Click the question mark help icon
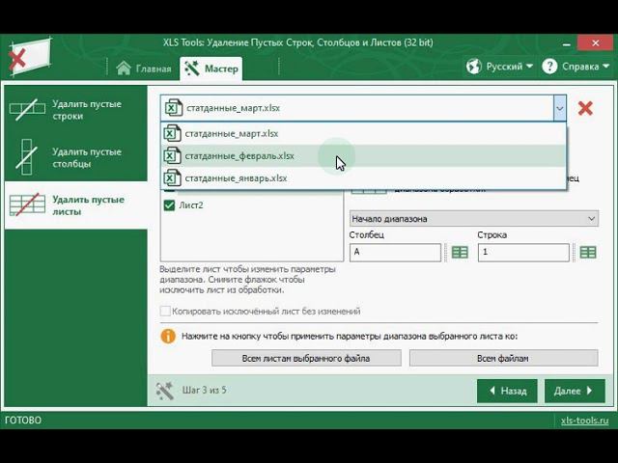 549,67
